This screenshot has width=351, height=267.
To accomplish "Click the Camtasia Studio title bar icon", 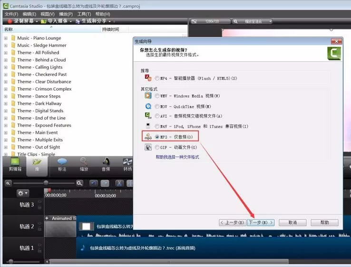I will [6, 6].
